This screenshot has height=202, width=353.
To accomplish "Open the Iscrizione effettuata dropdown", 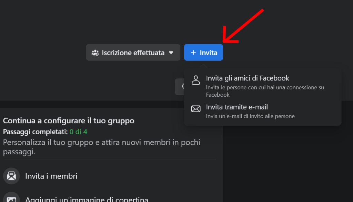I will coord(133,52).
